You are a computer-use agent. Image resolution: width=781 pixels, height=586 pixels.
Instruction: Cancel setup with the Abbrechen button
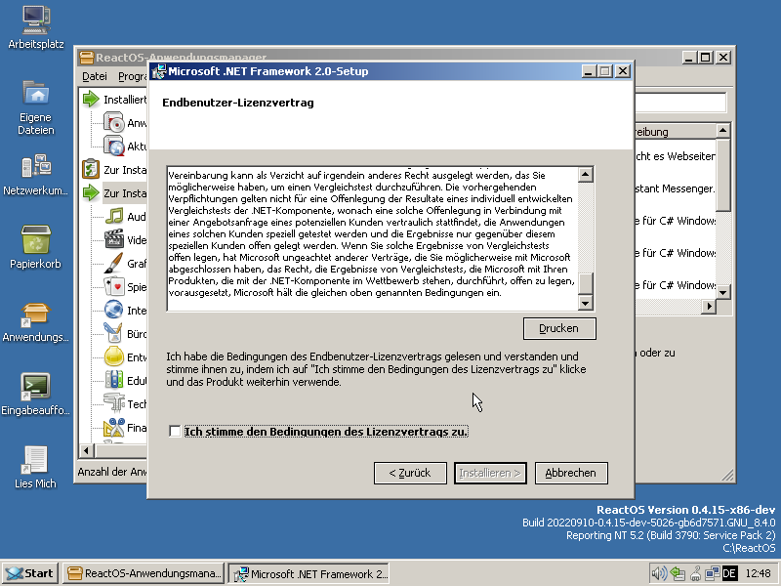click(x=571, y=473)
